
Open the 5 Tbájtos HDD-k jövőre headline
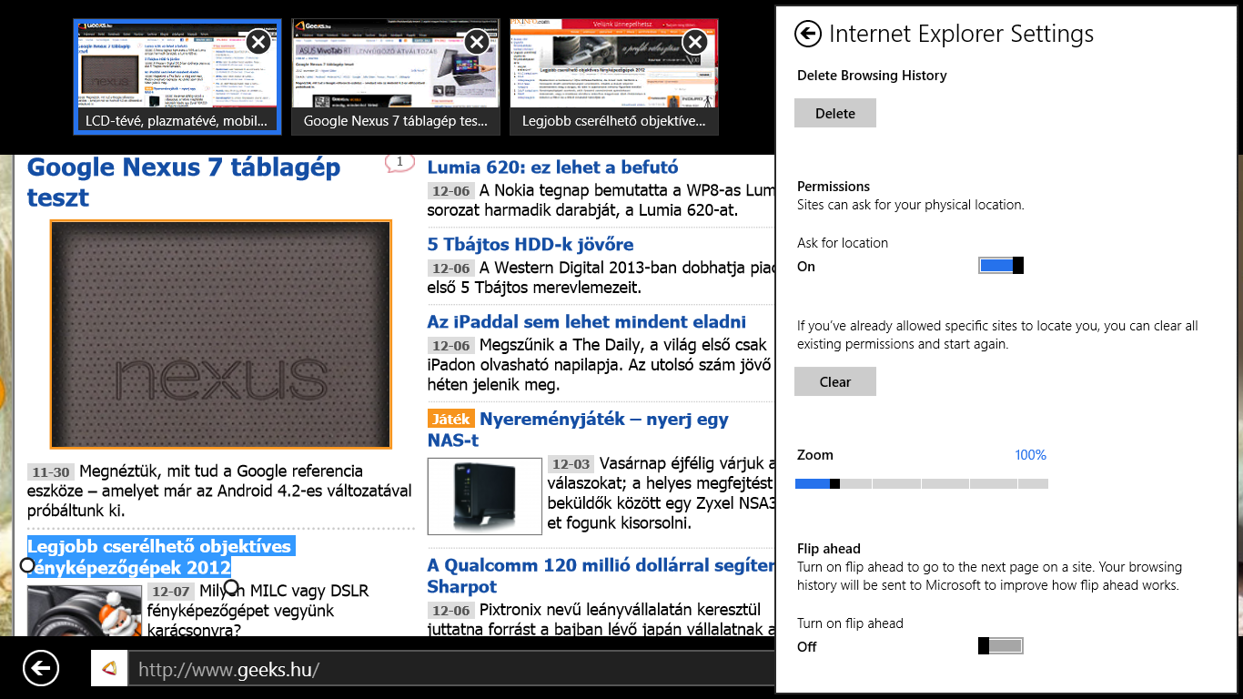pyautogui.click(x=531, y=245)
